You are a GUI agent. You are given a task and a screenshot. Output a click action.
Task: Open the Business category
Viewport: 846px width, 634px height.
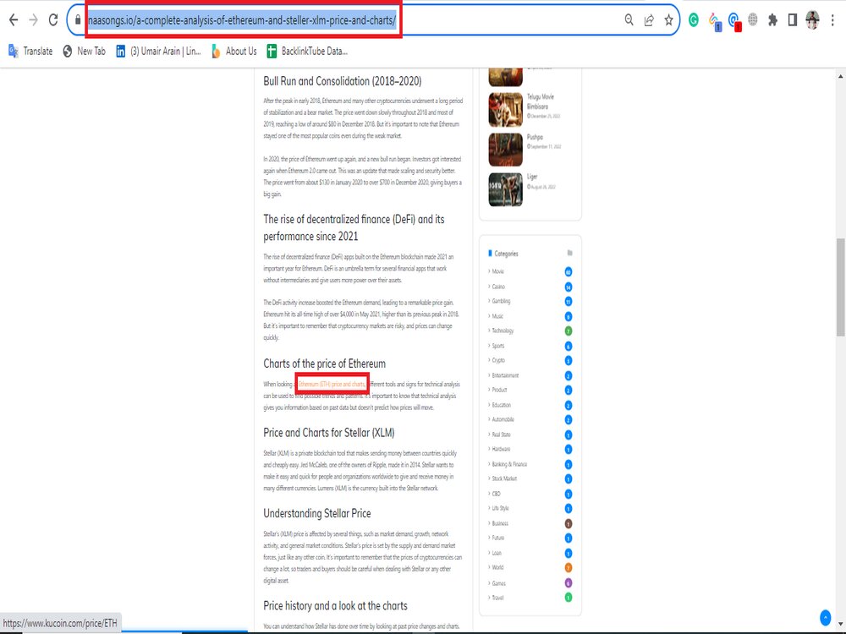click(500, 523)
